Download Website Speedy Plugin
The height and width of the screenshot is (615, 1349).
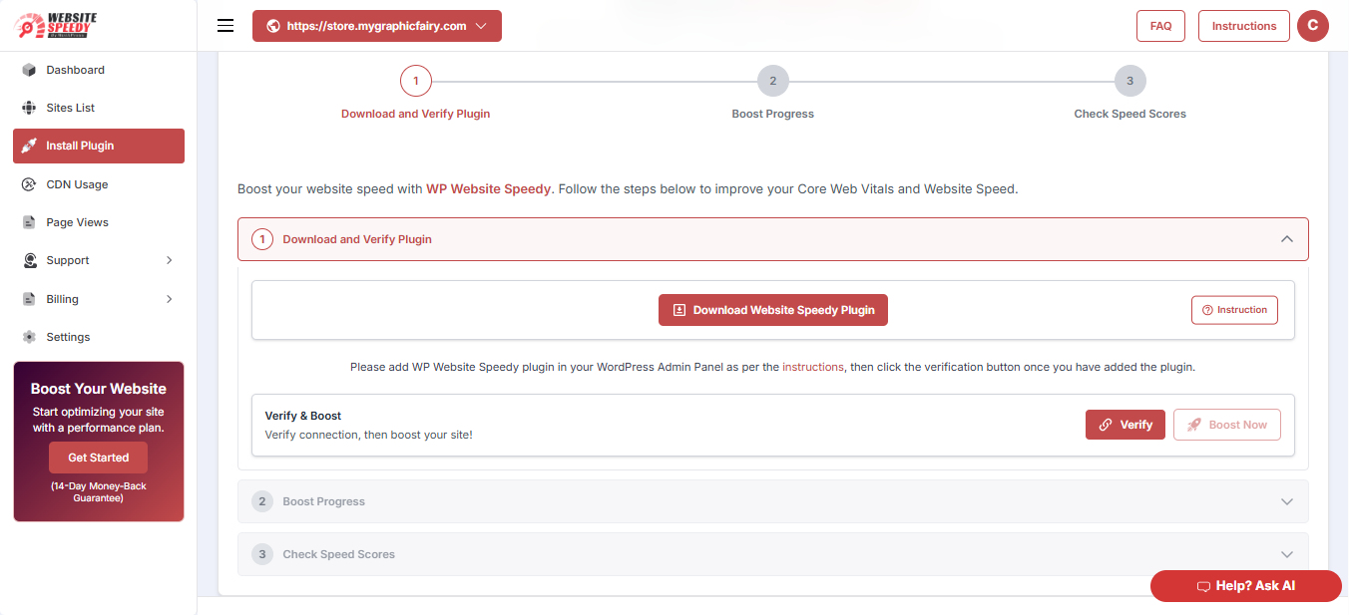(773, 310)
